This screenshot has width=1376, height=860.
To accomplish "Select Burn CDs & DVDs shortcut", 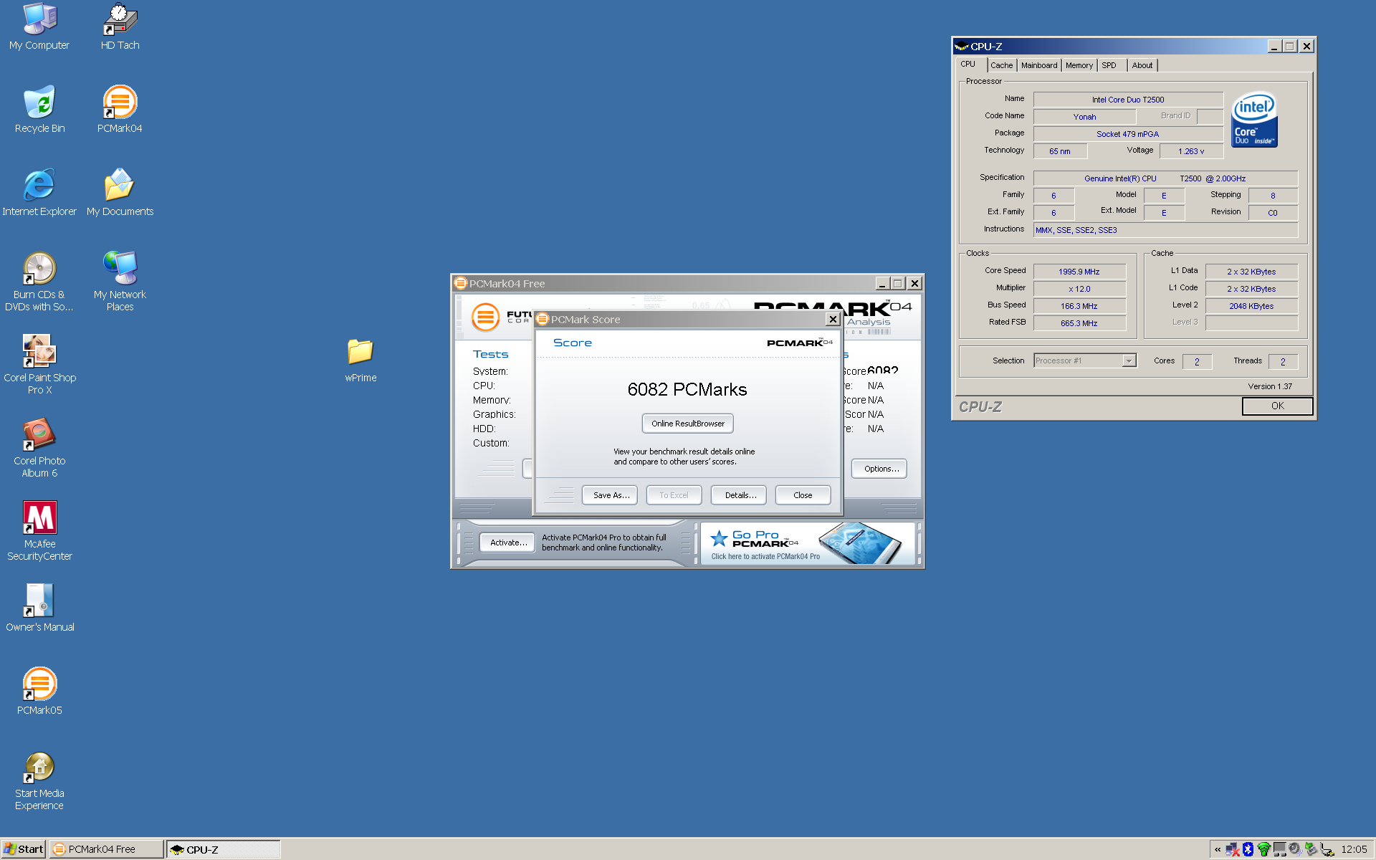I will (39, 282).
